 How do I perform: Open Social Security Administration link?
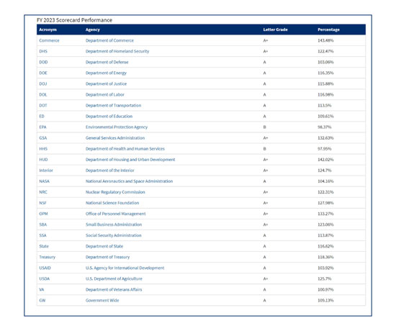pos(113,236)
